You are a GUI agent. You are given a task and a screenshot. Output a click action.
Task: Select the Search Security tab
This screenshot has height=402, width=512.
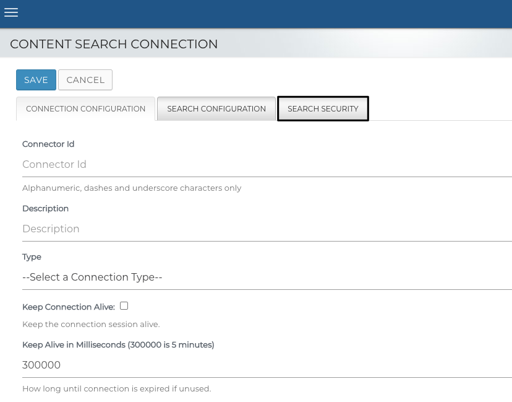(x=323, y=109)
